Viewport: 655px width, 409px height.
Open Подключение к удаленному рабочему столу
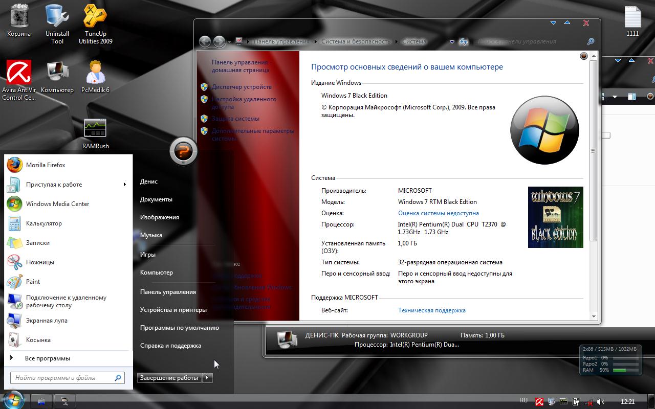coord(69,301)
